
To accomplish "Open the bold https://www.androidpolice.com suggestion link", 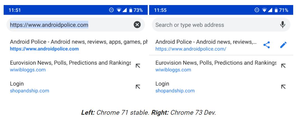I will click(x=44, y=49).
